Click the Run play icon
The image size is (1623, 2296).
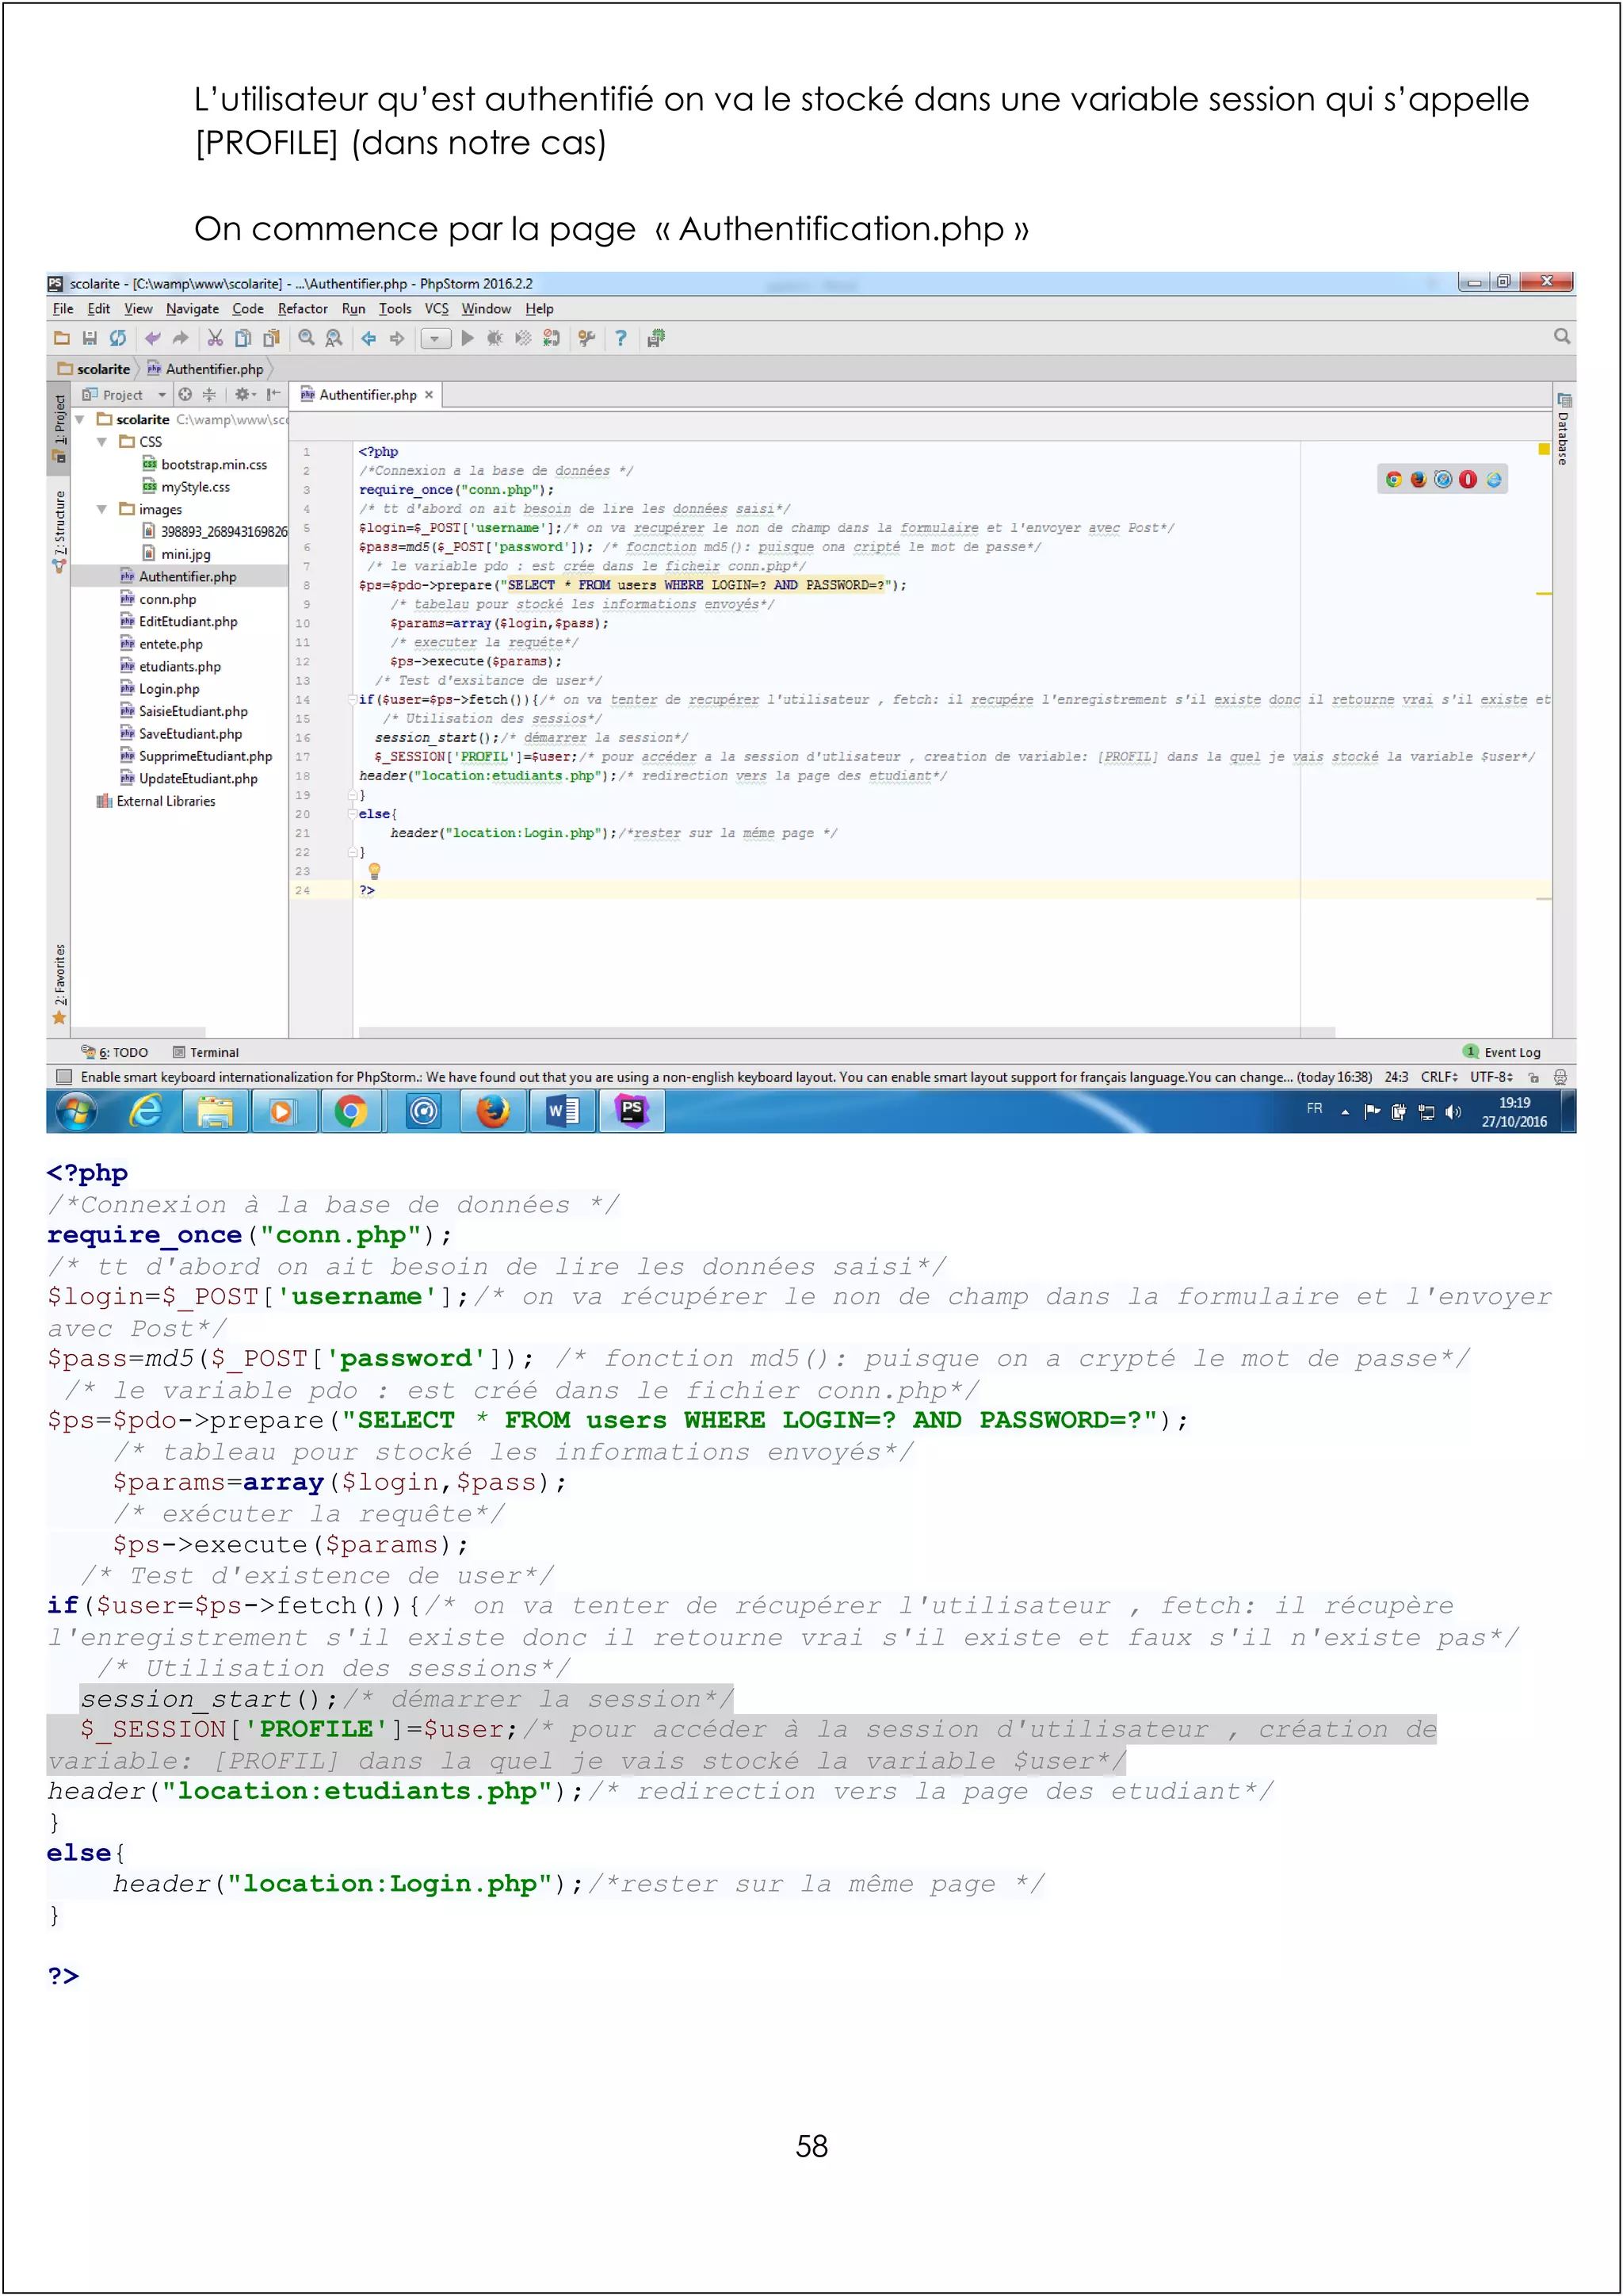tap(468, 338)
